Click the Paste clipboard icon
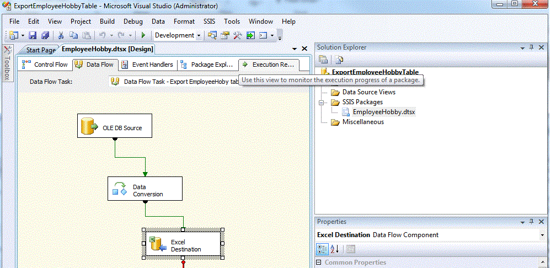 (86, 35)
